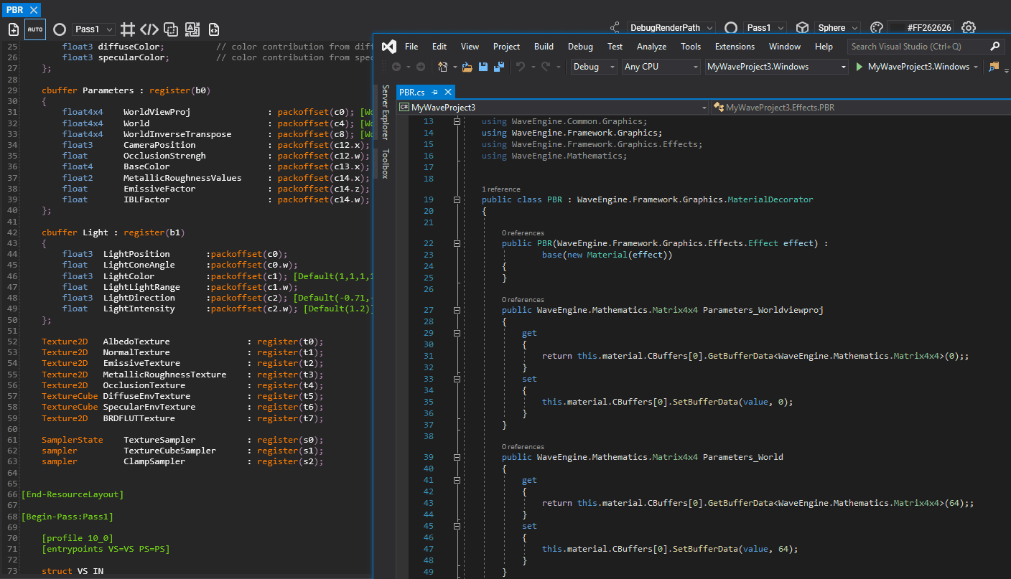Viewport: 1011px width, 579px height.
Task: Click the dark background color swatch
Action: point(897,28)
